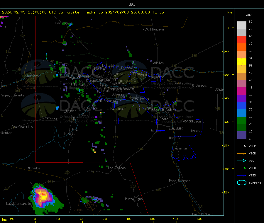The image size is (264, 223).
Task: Click the G_Campos map label
Action: [199, 86]
